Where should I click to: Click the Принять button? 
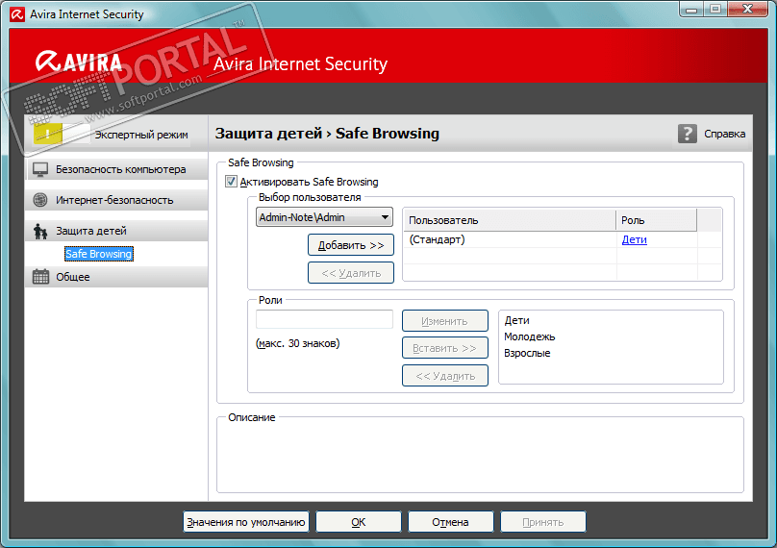tap(543, 522)
